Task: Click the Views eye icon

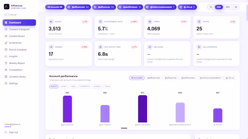Action: coord(150,22)
